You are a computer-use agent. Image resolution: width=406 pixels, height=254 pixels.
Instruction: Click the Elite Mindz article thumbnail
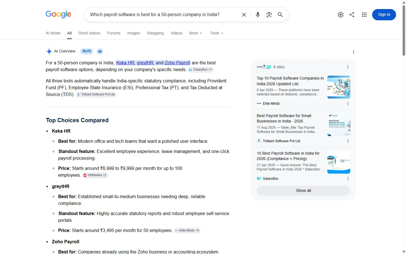click(x=339, y=87)
